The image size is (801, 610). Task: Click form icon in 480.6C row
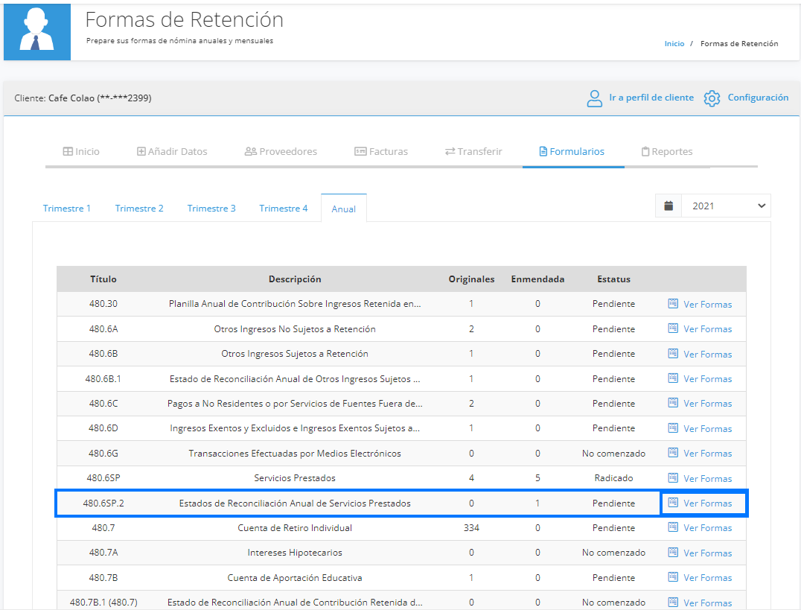673,403
